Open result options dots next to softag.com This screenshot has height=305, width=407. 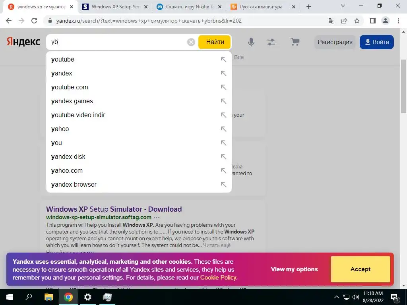coord(157,217)
